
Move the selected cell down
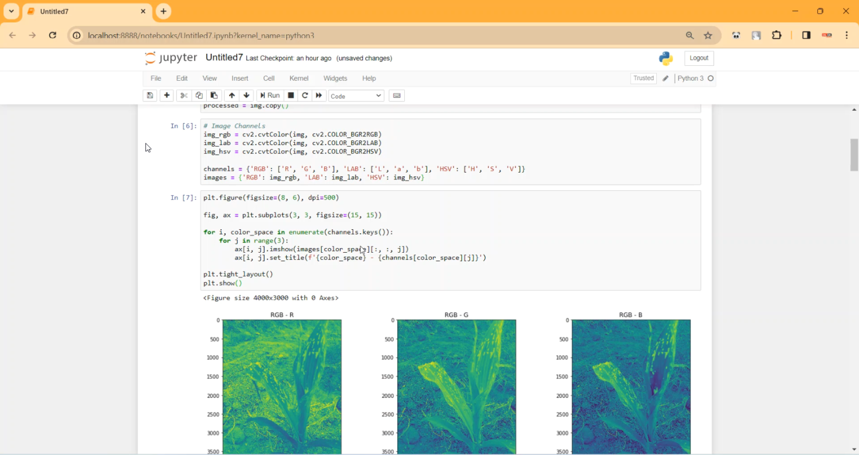point(246,96)
